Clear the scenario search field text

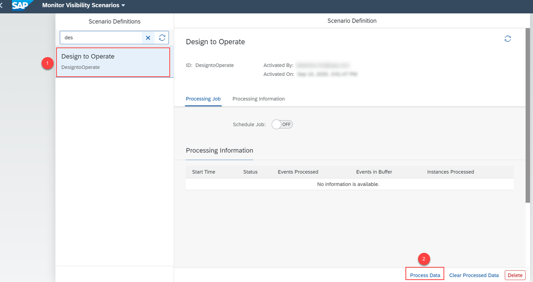click(148, 38)
